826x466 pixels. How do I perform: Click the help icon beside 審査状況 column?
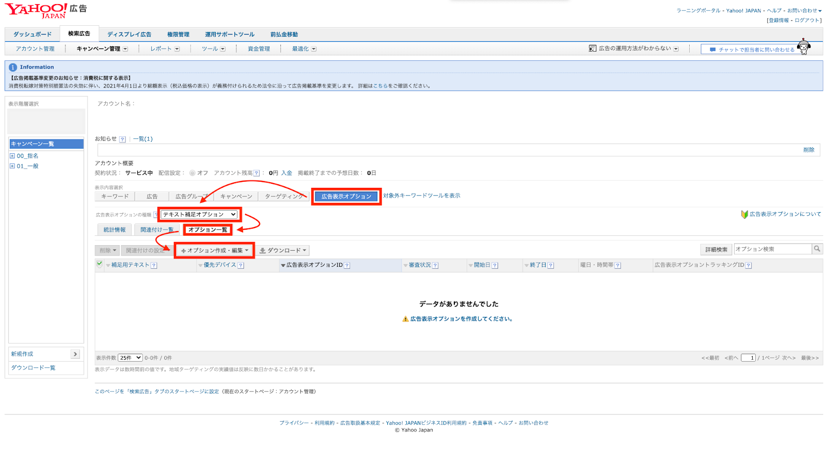[435, 265]
